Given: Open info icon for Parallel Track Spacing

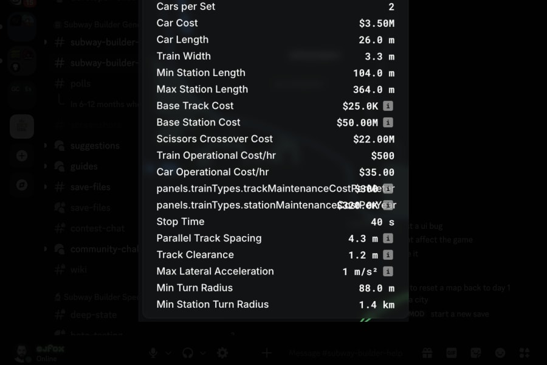Looking at the screenshot, I should tap(388, 238).
